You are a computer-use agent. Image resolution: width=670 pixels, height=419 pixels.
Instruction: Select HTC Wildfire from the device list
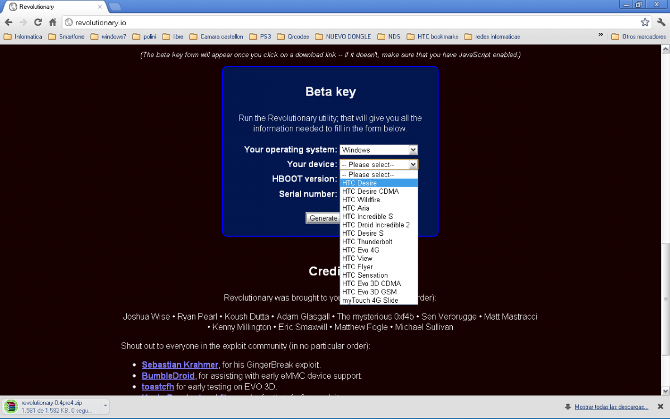click(x=379, y=199)
